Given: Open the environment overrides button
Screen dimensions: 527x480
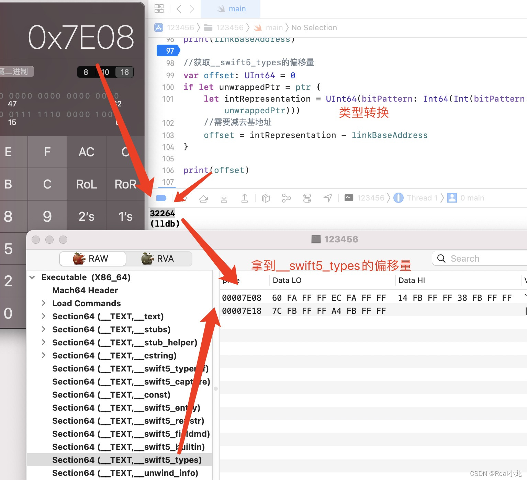Looking at the screenshot, I should (x=307, y=198).
